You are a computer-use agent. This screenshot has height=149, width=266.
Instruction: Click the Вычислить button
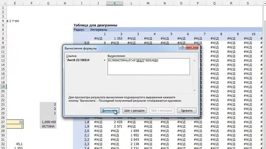point(110,111)
